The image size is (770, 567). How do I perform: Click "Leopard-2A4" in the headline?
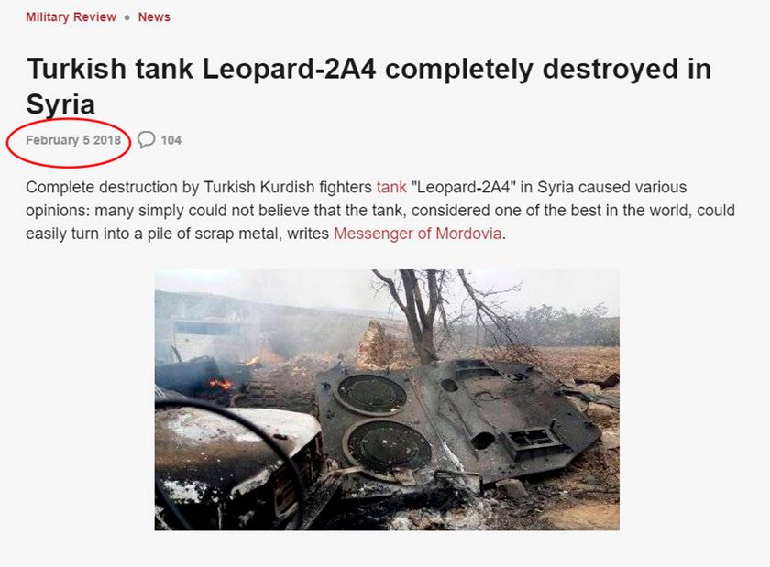290,68
